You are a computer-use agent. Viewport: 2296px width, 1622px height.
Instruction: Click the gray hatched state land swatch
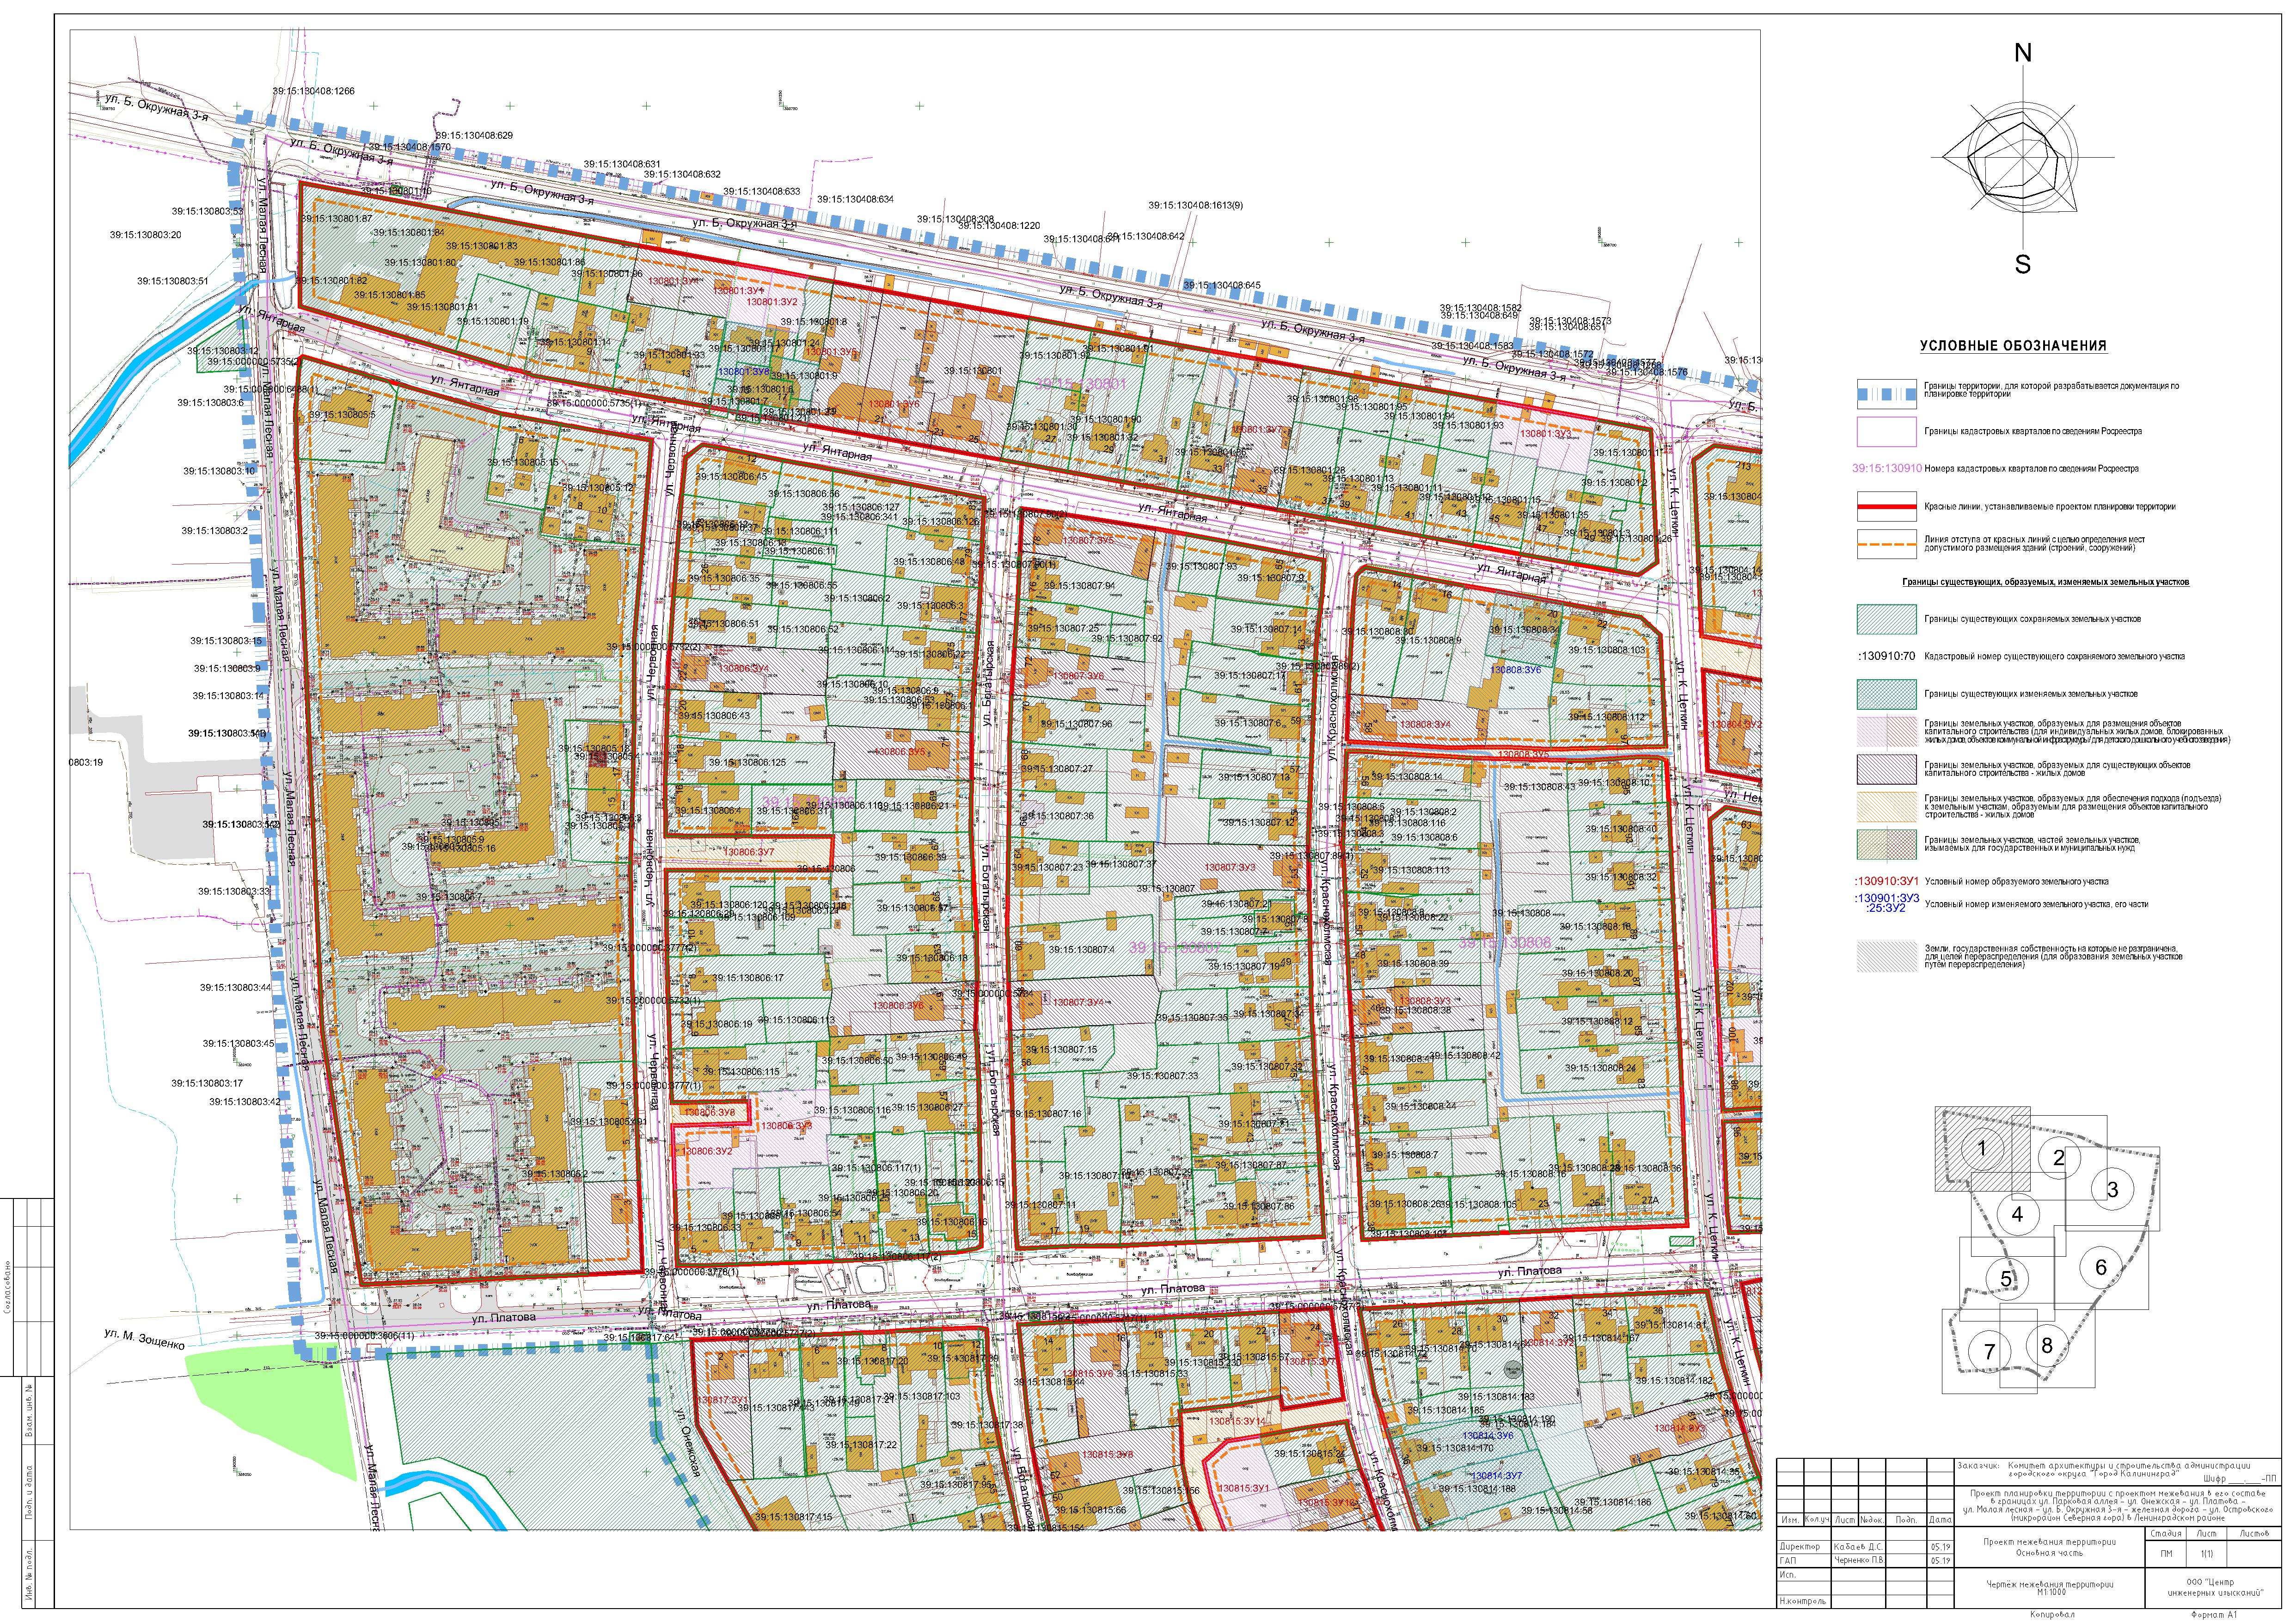1886,956
